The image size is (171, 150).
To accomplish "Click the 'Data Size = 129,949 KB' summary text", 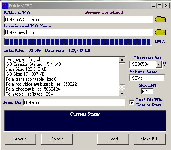I will (x=68, y=50).
